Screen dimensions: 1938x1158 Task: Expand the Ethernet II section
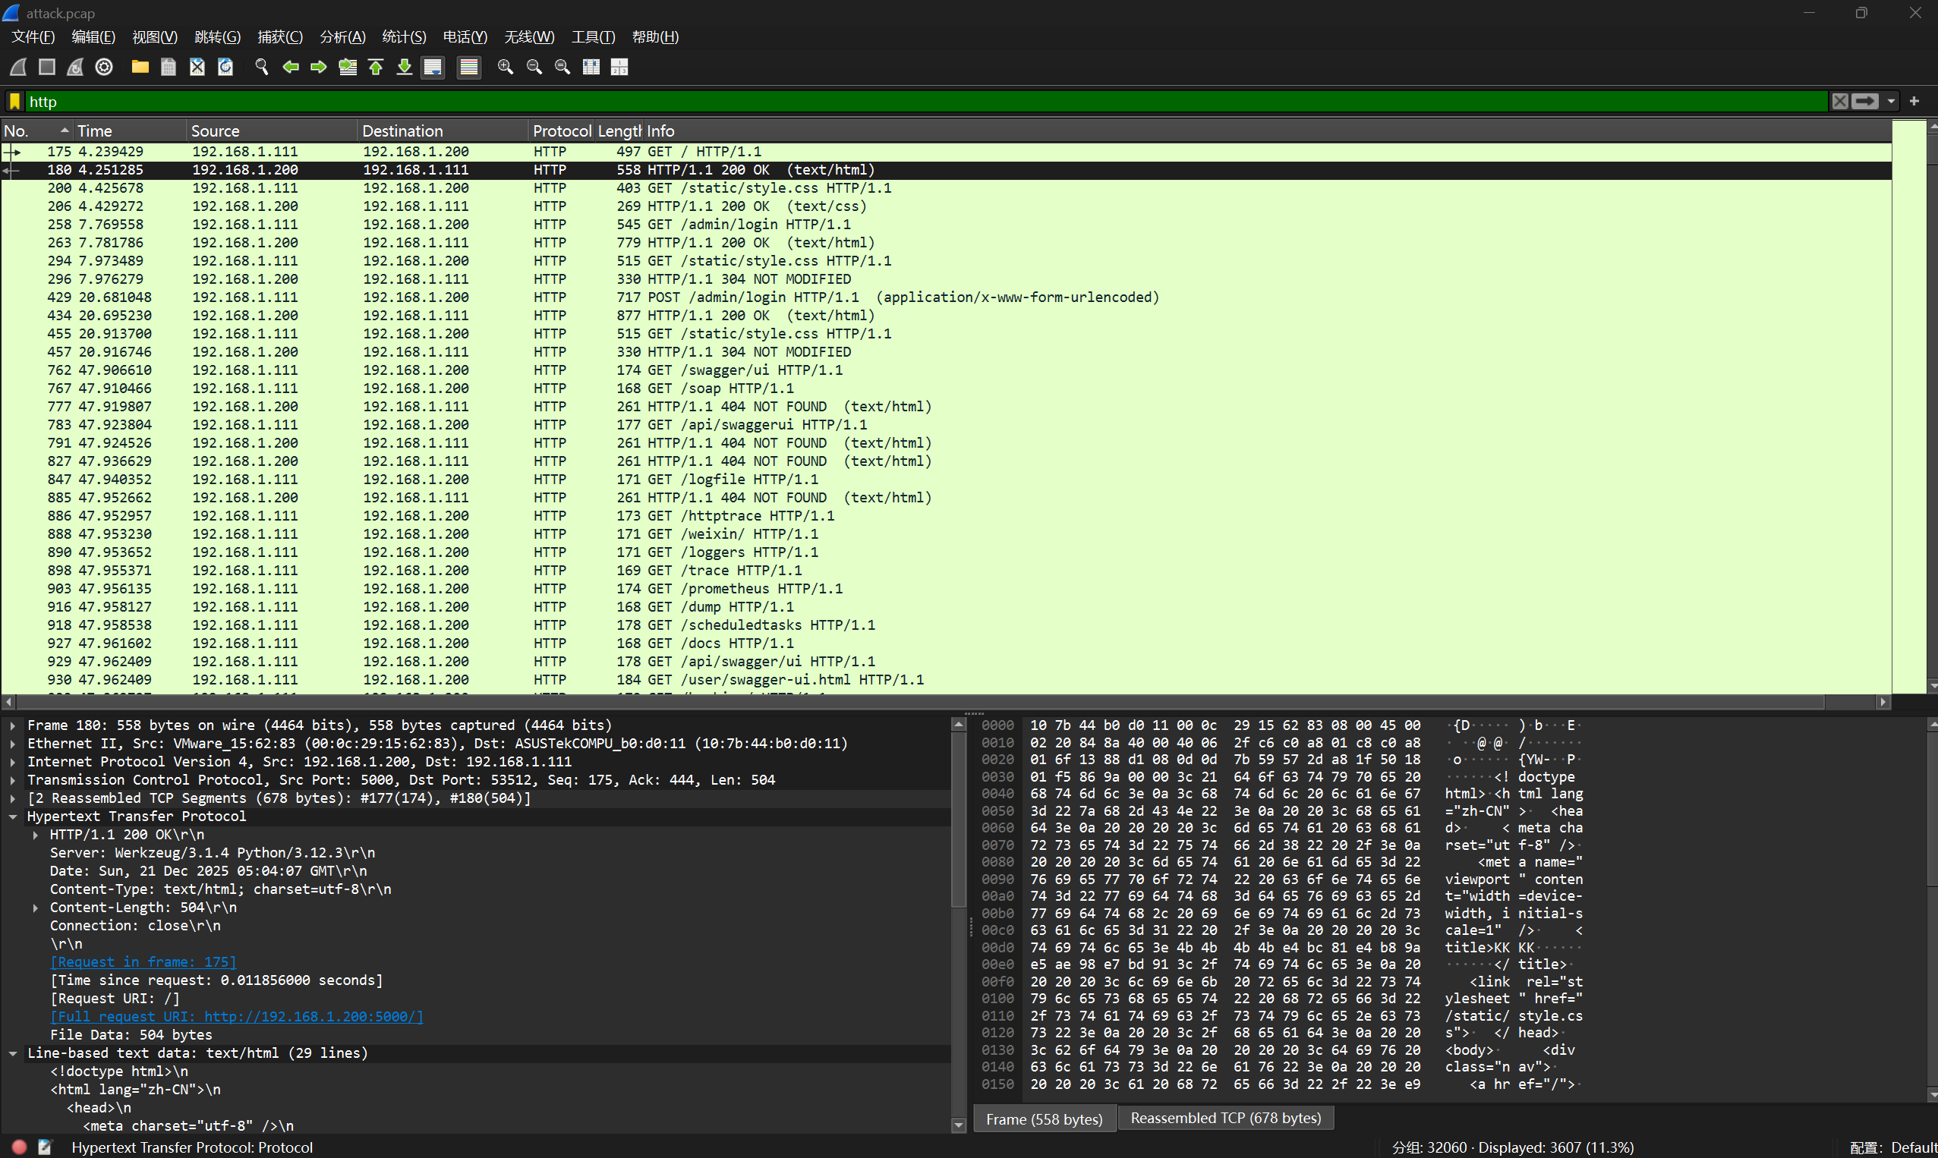(13, 744)
